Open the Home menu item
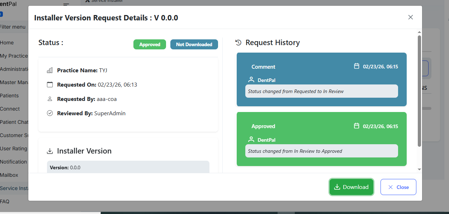Image resolution: width=449 pixels, height=214 pixels. pos(7,43)
